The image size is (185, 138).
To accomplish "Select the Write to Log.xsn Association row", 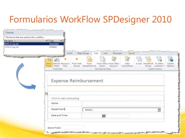I will point(34,44).
